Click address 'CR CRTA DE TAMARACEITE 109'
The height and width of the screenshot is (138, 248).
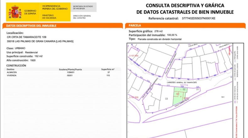coord(27,37)
